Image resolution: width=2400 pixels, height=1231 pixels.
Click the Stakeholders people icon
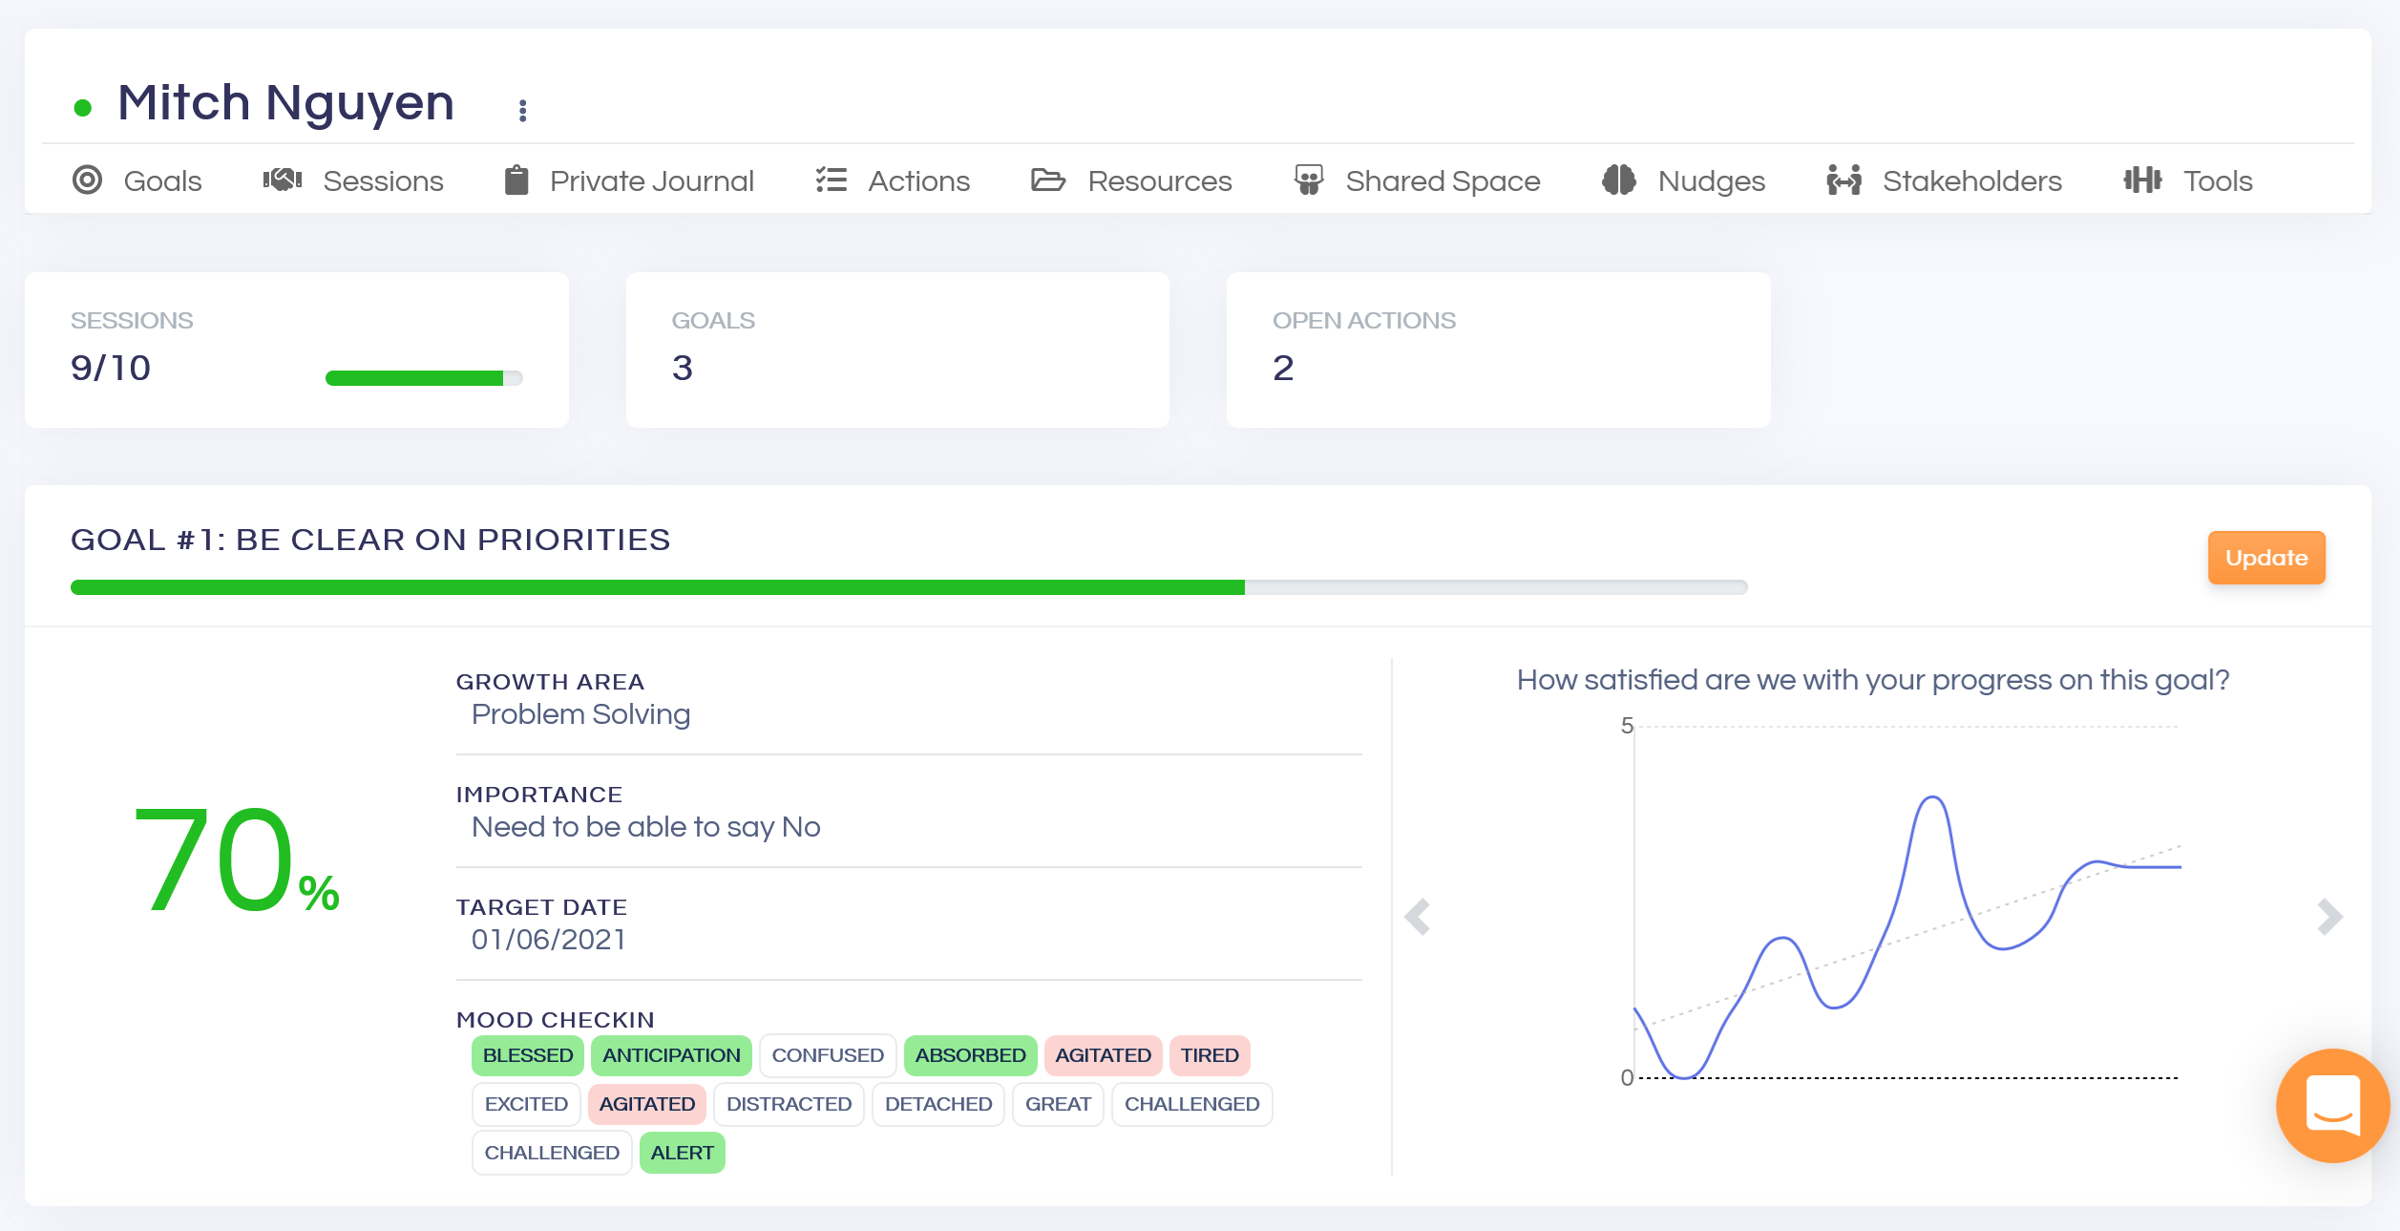click(x=1843, y=180)
